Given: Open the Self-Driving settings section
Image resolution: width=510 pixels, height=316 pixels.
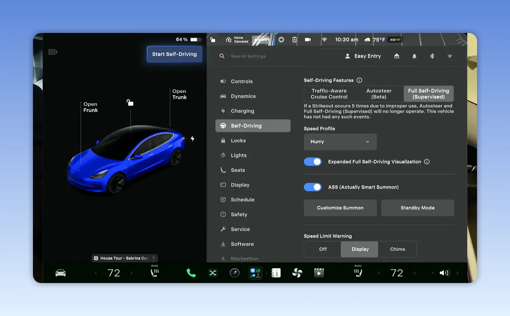Looking at the screenshot, I should 253,126.
